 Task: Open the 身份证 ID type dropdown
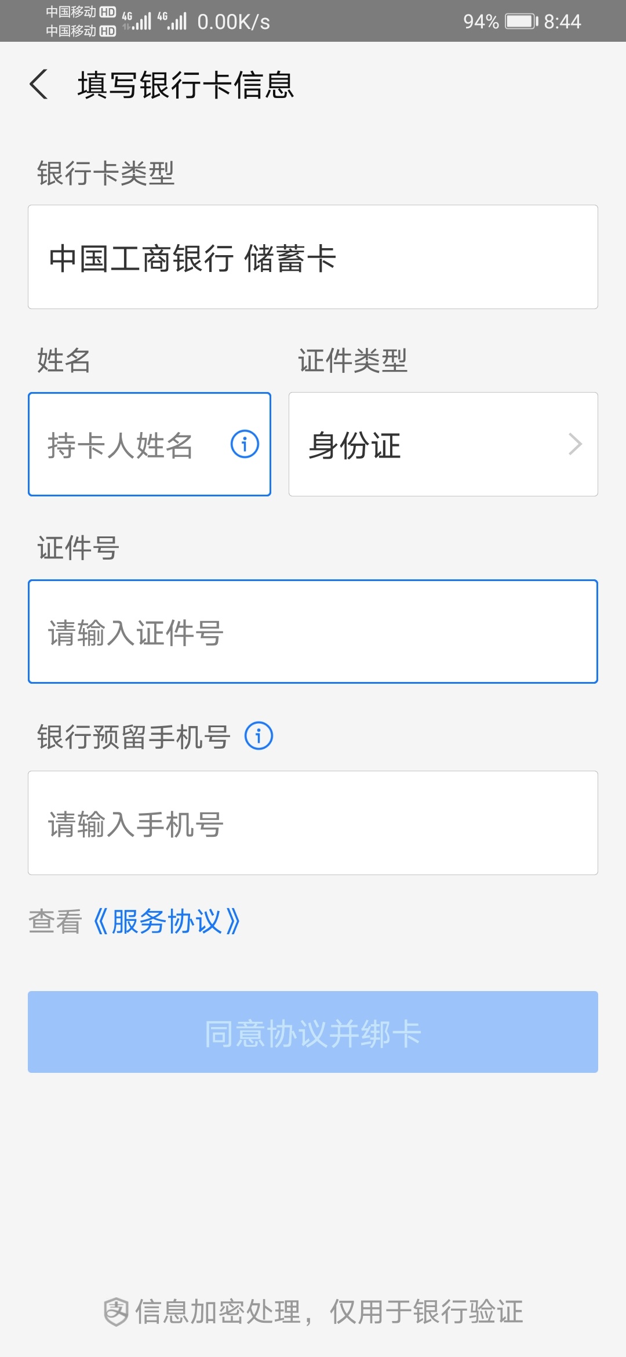click(x=443, y=444)
